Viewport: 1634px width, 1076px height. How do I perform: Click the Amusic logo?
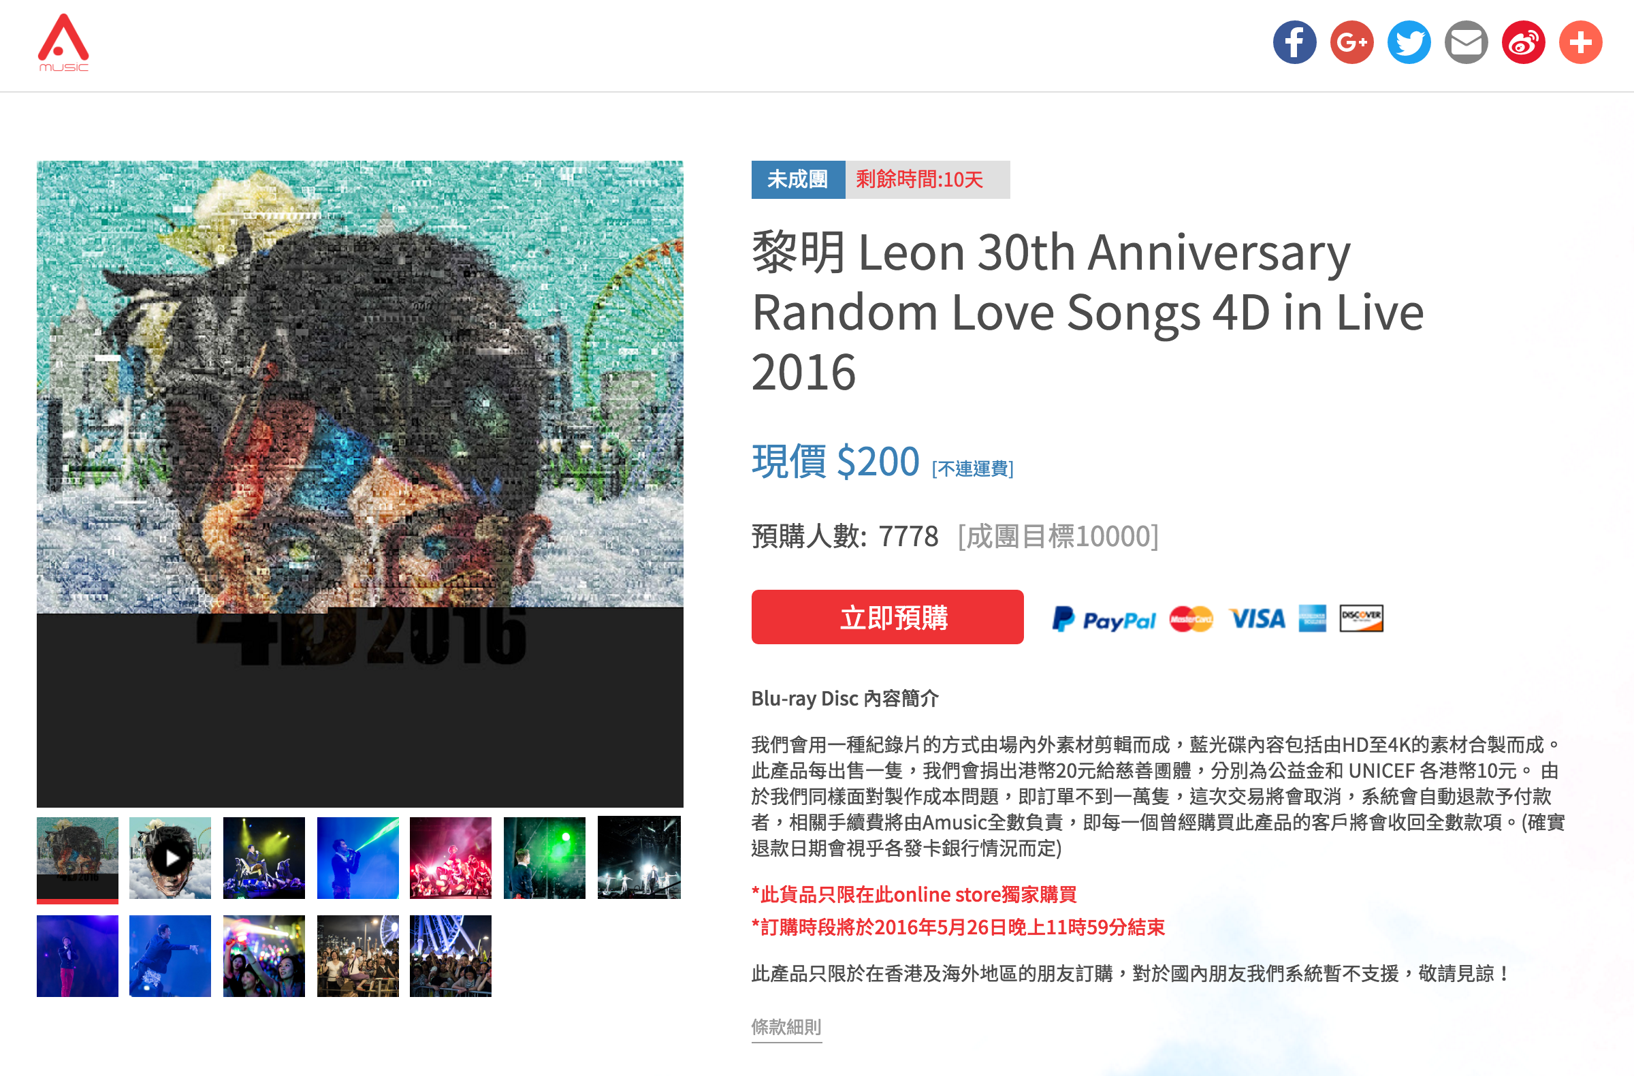pyautogui.click(x=63, y=43)
